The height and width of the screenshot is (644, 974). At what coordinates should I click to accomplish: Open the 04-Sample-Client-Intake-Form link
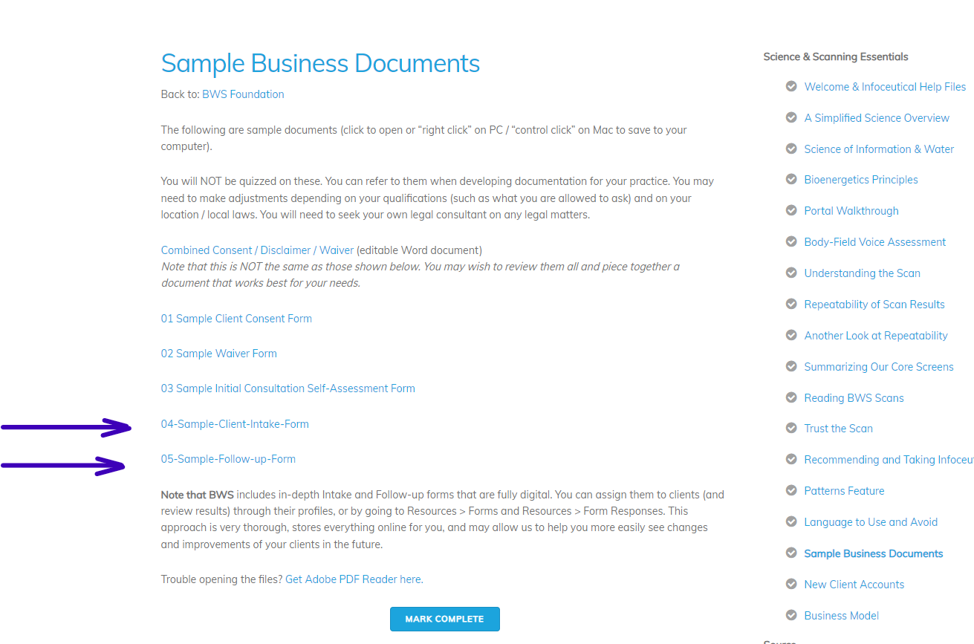click(235, 424)
